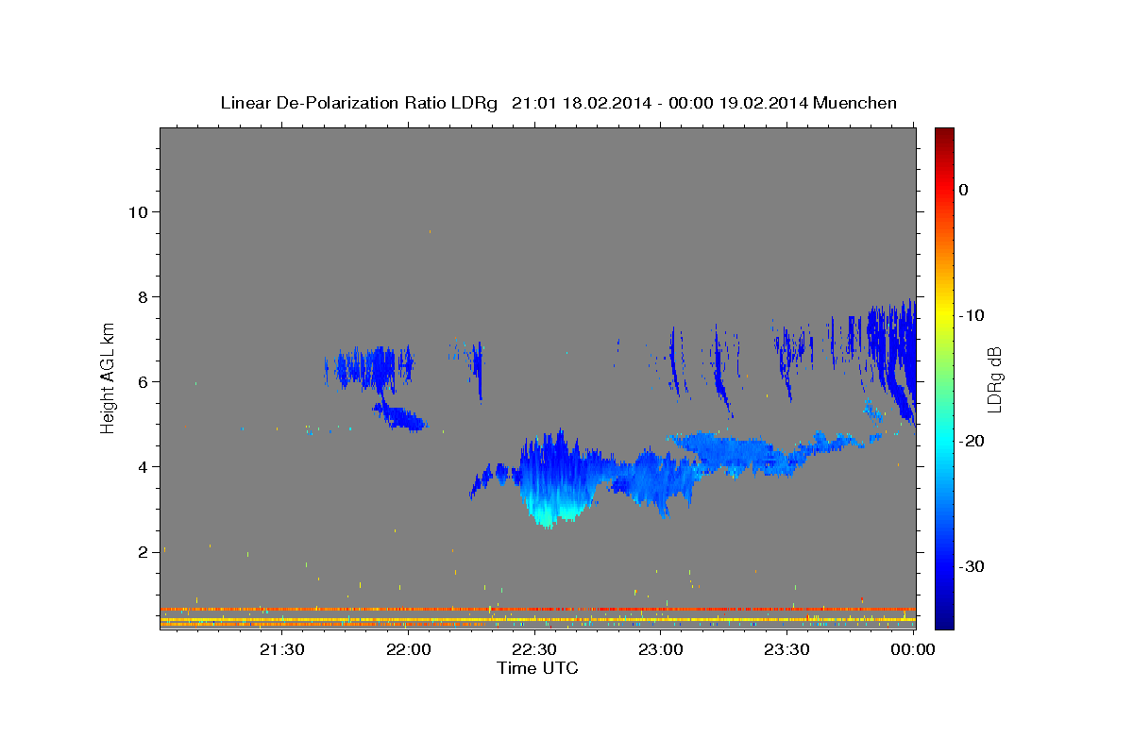The width and height of the screenshot is (1133, 755).
Task: Click the dark blue bottom of the colorbar
Action: click(x=943, y=621)
